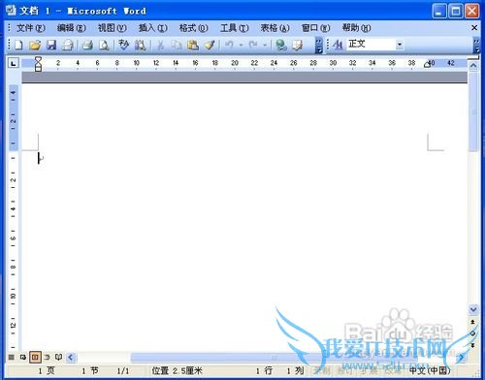
Task: Click the Redo arrow icon
Action: click(253, 45)
